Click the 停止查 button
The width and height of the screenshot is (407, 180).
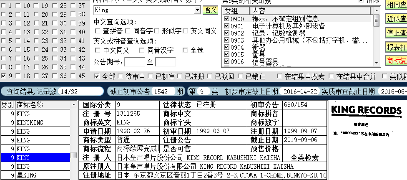point(396,33)
